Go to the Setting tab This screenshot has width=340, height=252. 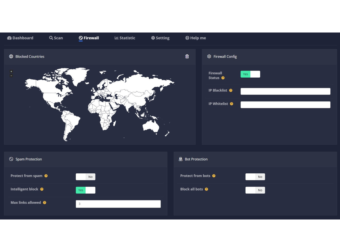coord(160,38)
